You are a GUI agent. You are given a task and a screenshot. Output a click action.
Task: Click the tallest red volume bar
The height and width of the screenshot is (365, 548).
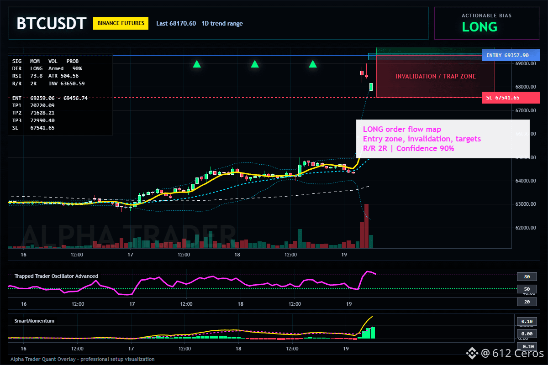coord(366,226)
